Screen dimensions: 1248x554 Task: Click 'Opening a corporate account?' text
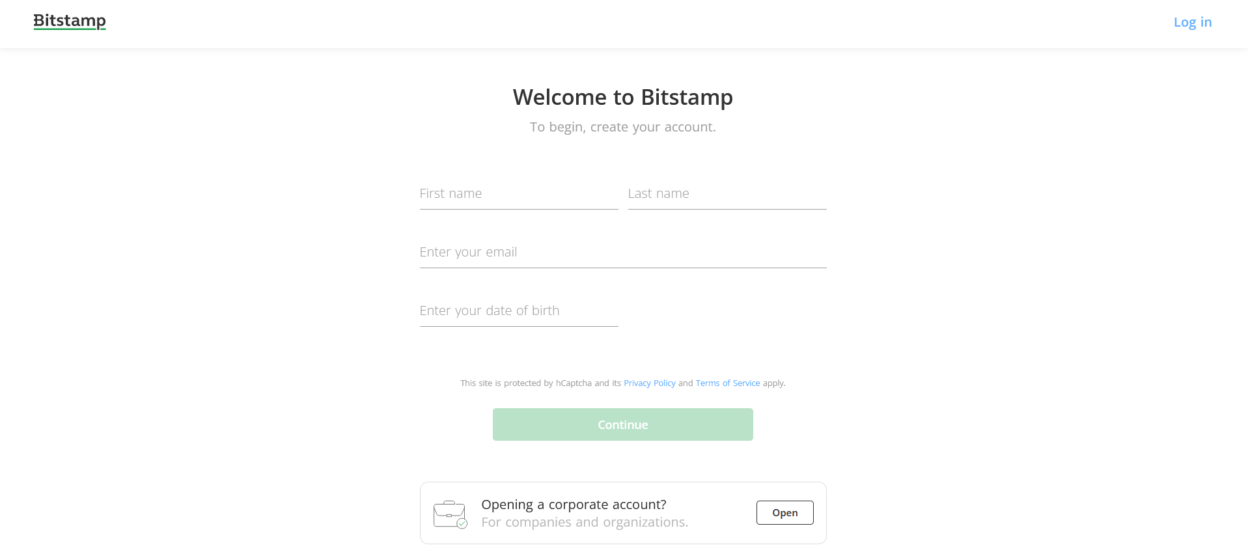[574, 505]
